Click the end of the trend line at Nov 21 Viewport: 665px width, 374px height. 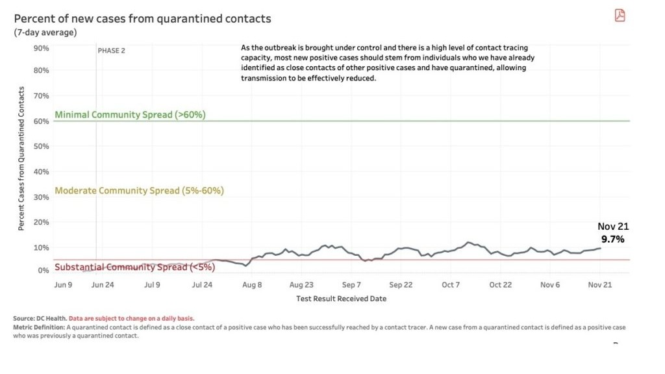pyautogui.click(x=600, y=248)
